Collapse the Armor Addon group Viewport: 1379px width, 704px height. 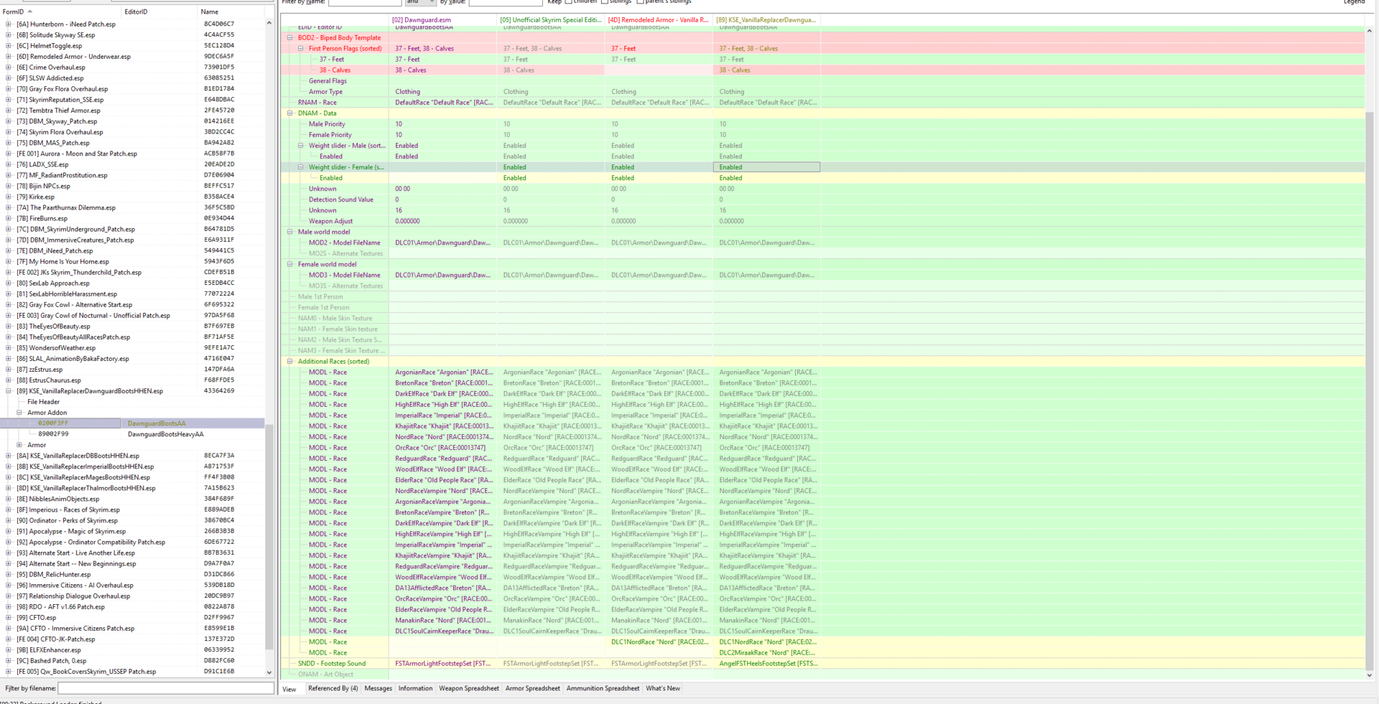[x=19, y=413]
